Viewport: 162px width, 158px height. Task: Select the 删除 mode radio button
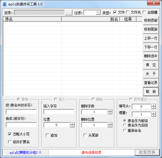pyautogui.click(x=93, y=99)
